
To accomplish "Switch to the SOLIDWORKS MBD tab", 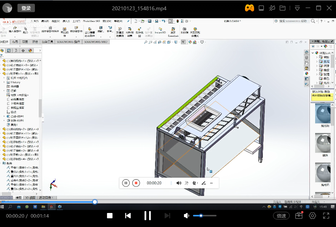I will [96, 42].
